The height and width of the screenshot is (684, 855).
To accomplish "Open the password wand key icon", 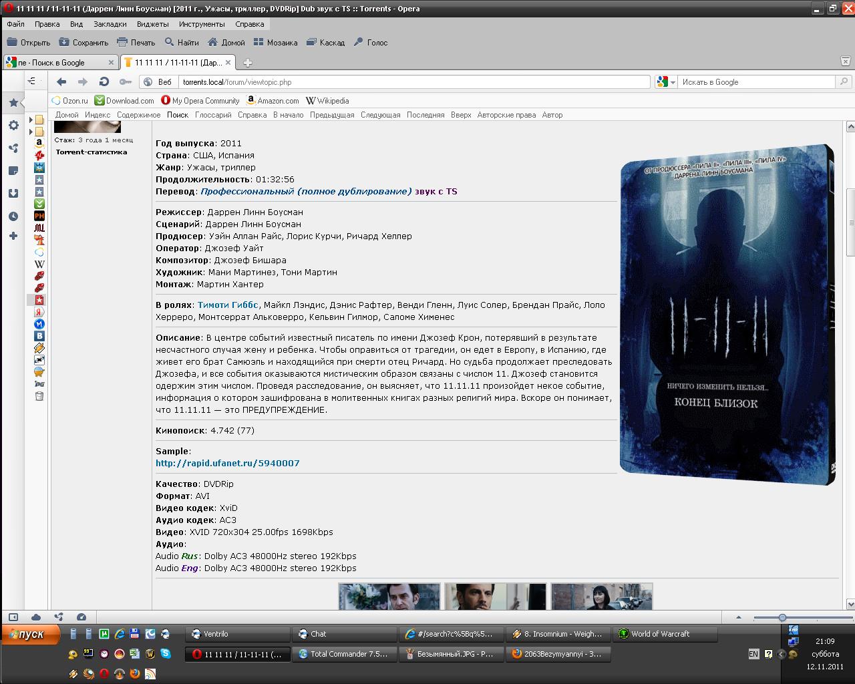I will tap(125, 81).
